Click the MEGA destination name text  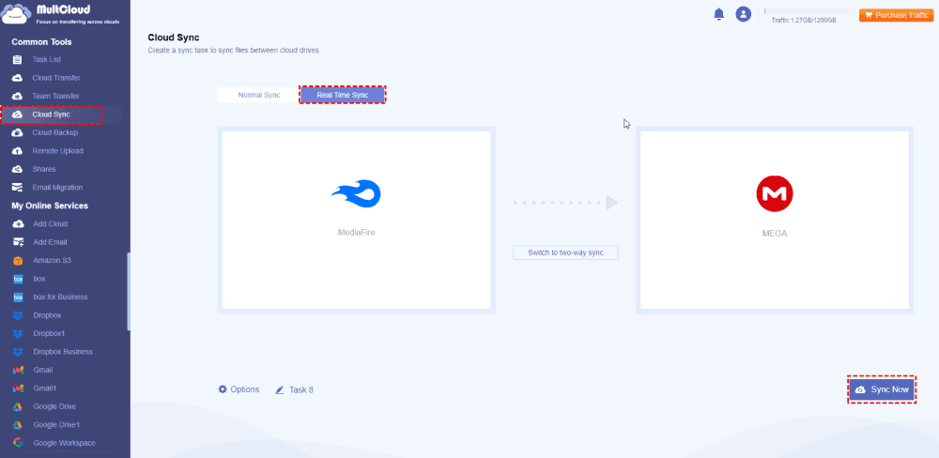pos(775,234)
